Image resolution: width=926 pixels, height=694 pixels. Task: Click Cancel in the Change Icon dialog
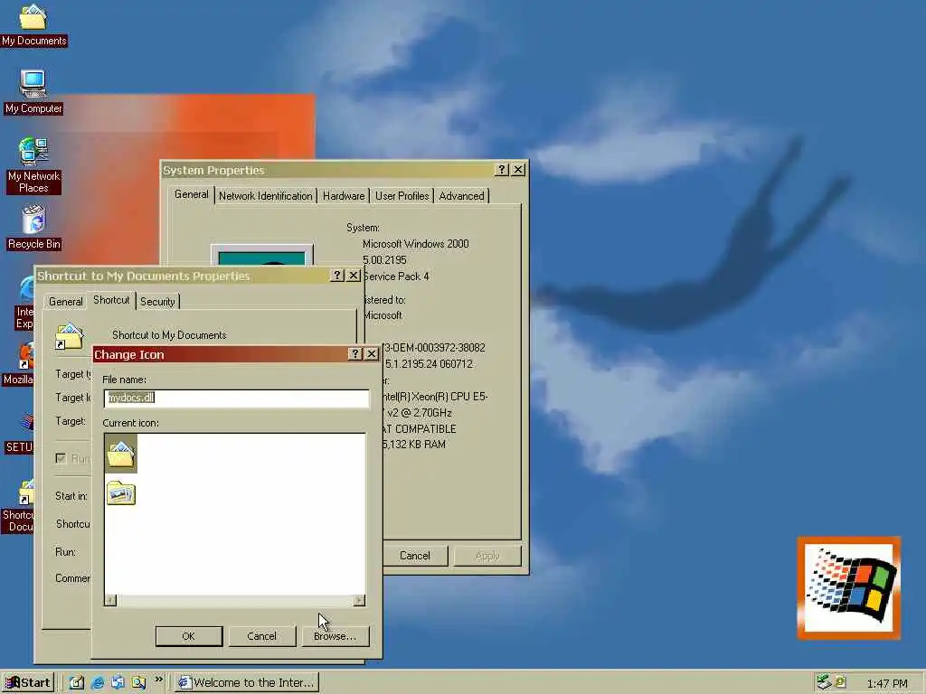pos(261,636)
